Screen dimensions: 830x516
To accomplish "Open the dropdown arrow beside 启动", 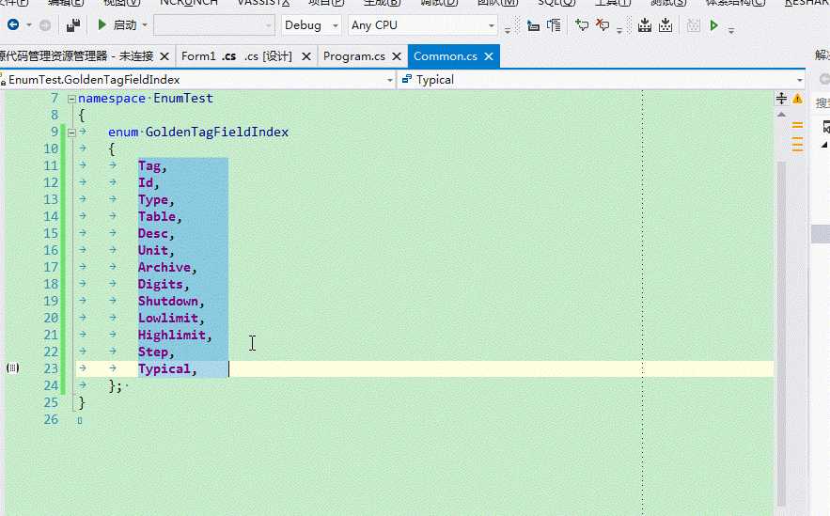I will 144,24.
